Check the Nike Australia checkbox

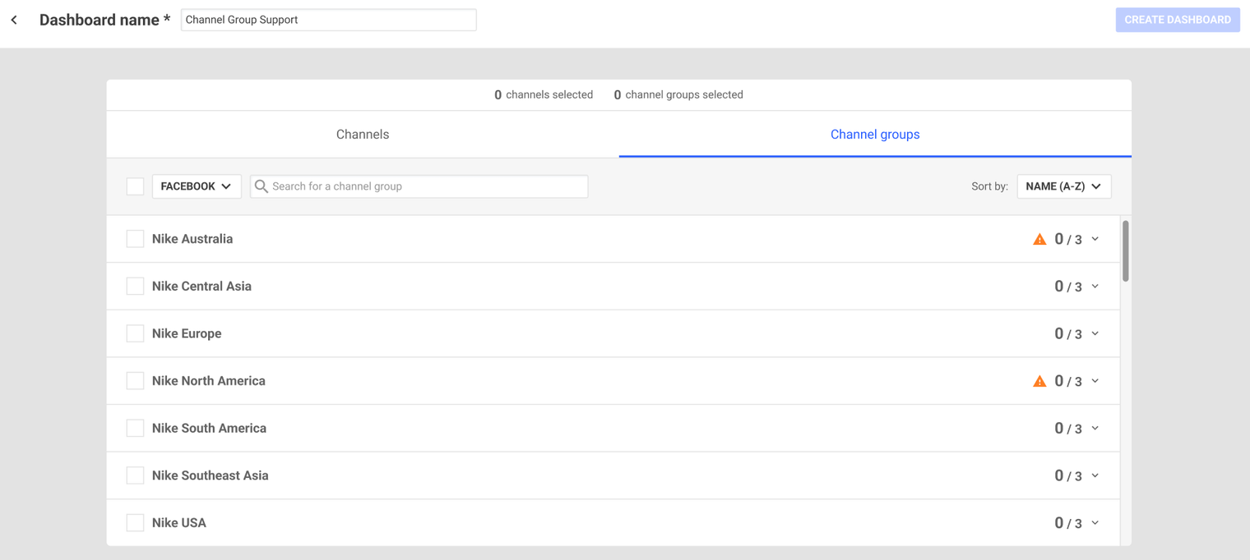135,239
